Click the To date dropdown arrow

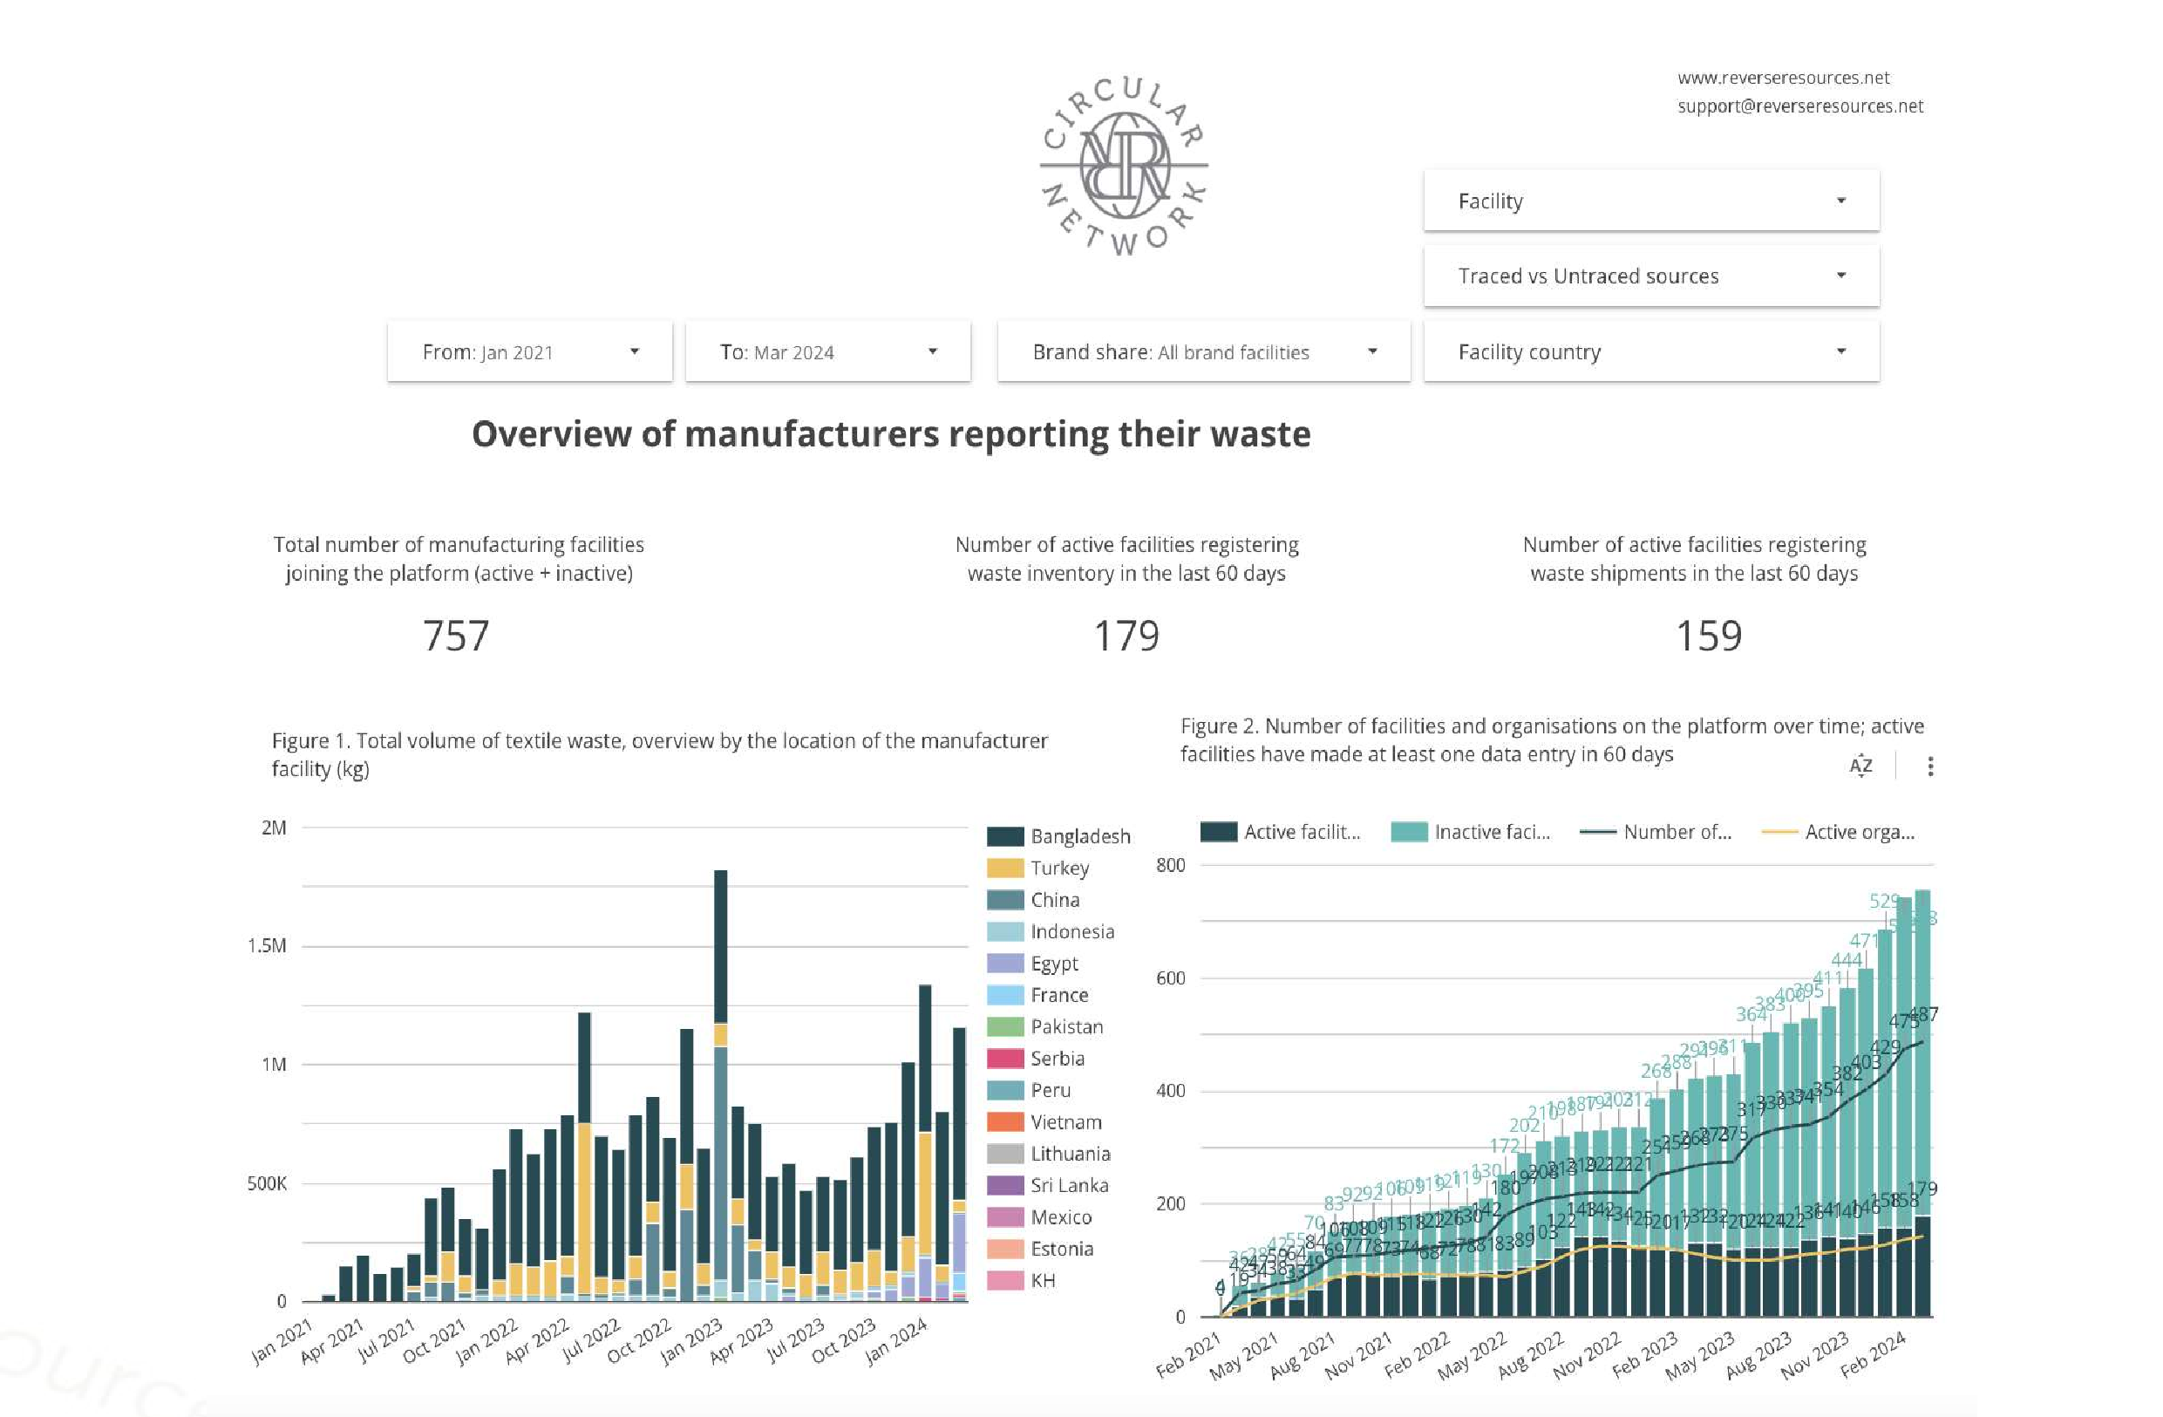click(931, 351)
